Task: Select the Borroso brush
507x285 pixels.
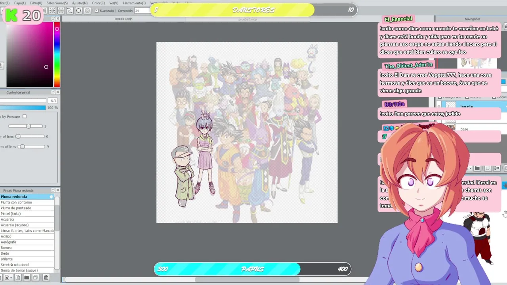Action: coord(27,248)
